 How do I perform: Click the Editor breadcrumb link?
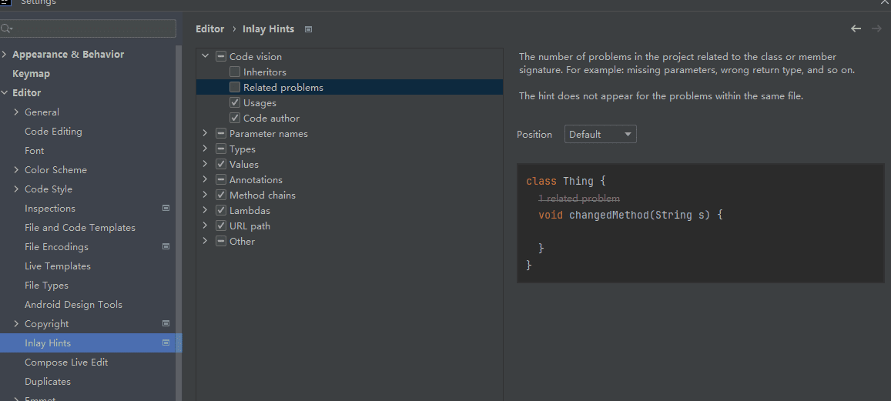[x=209, y=28]
